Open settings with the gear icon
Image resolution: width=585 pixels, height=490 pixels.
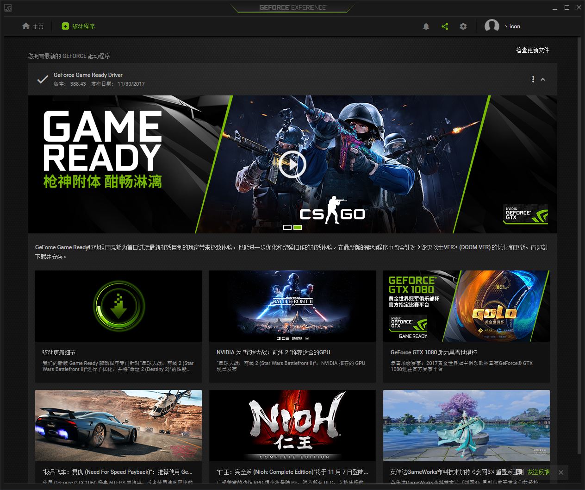click(x=463, y=26)
